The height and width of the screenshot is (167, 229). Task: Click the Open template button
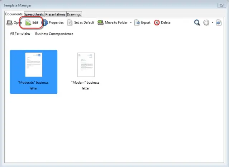click(x=14, y=23)
